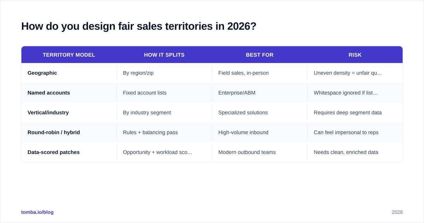Click the 'Opportunity + workload sco…' cell
424x223 pixels.
click(164, 152)
